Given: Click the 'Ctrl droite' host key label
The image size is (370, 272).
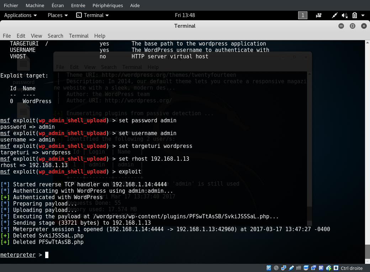Looking at the screenshot, I should [x=351, y=268].
